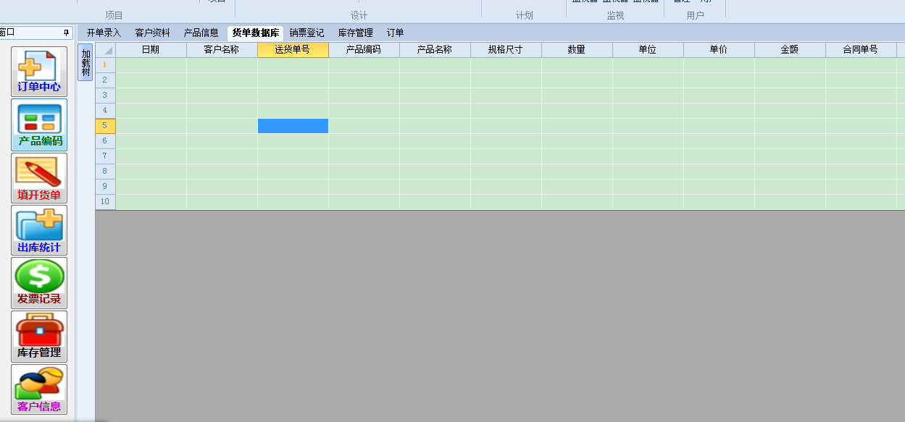Viewport: 905px width, 422px height.
Task: Switch to the 客户资料 tab
Action: pos(152,33)
